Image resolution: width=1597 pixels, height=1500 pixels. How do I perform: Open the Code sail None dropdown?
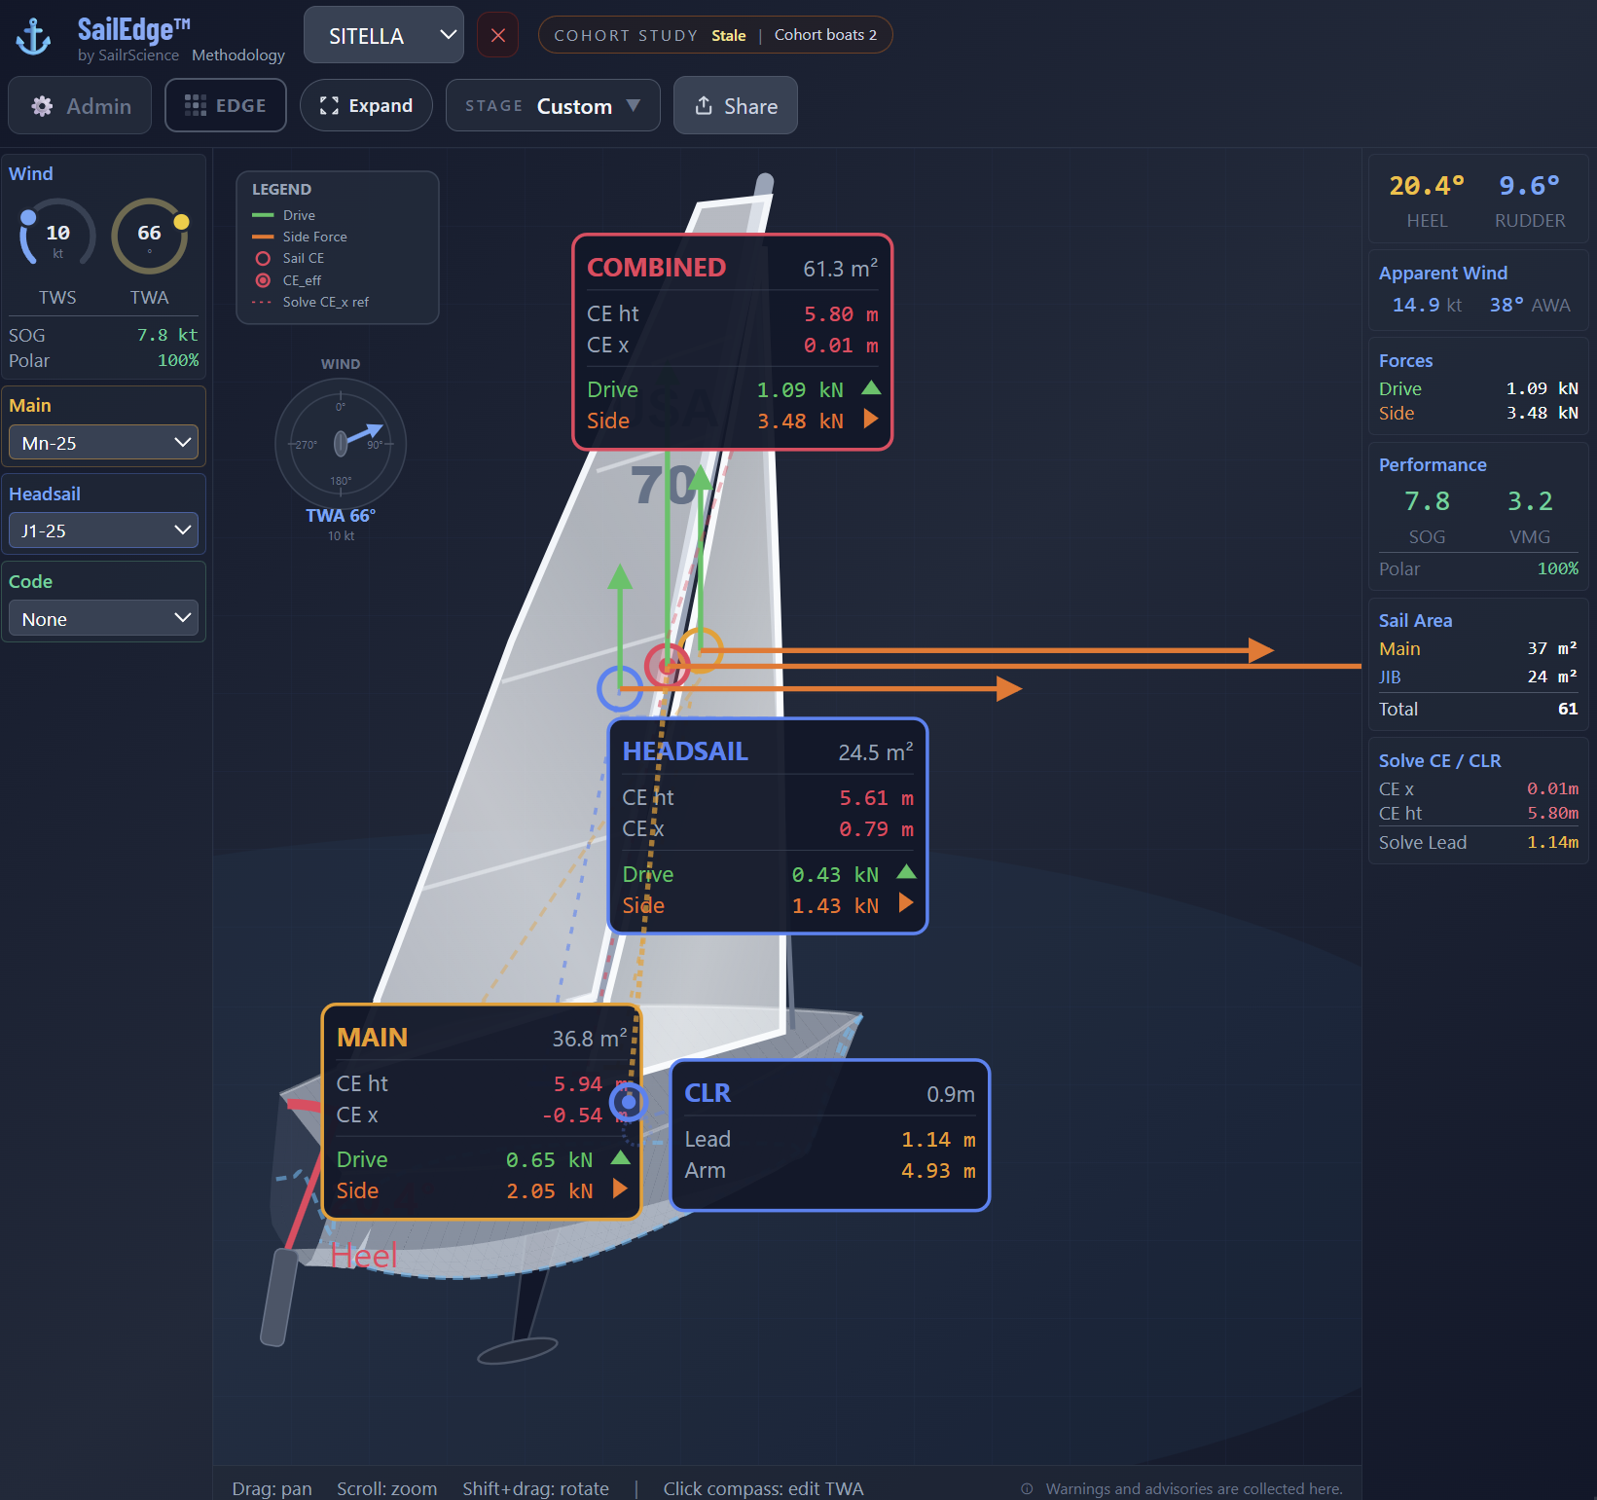(103, 618)
